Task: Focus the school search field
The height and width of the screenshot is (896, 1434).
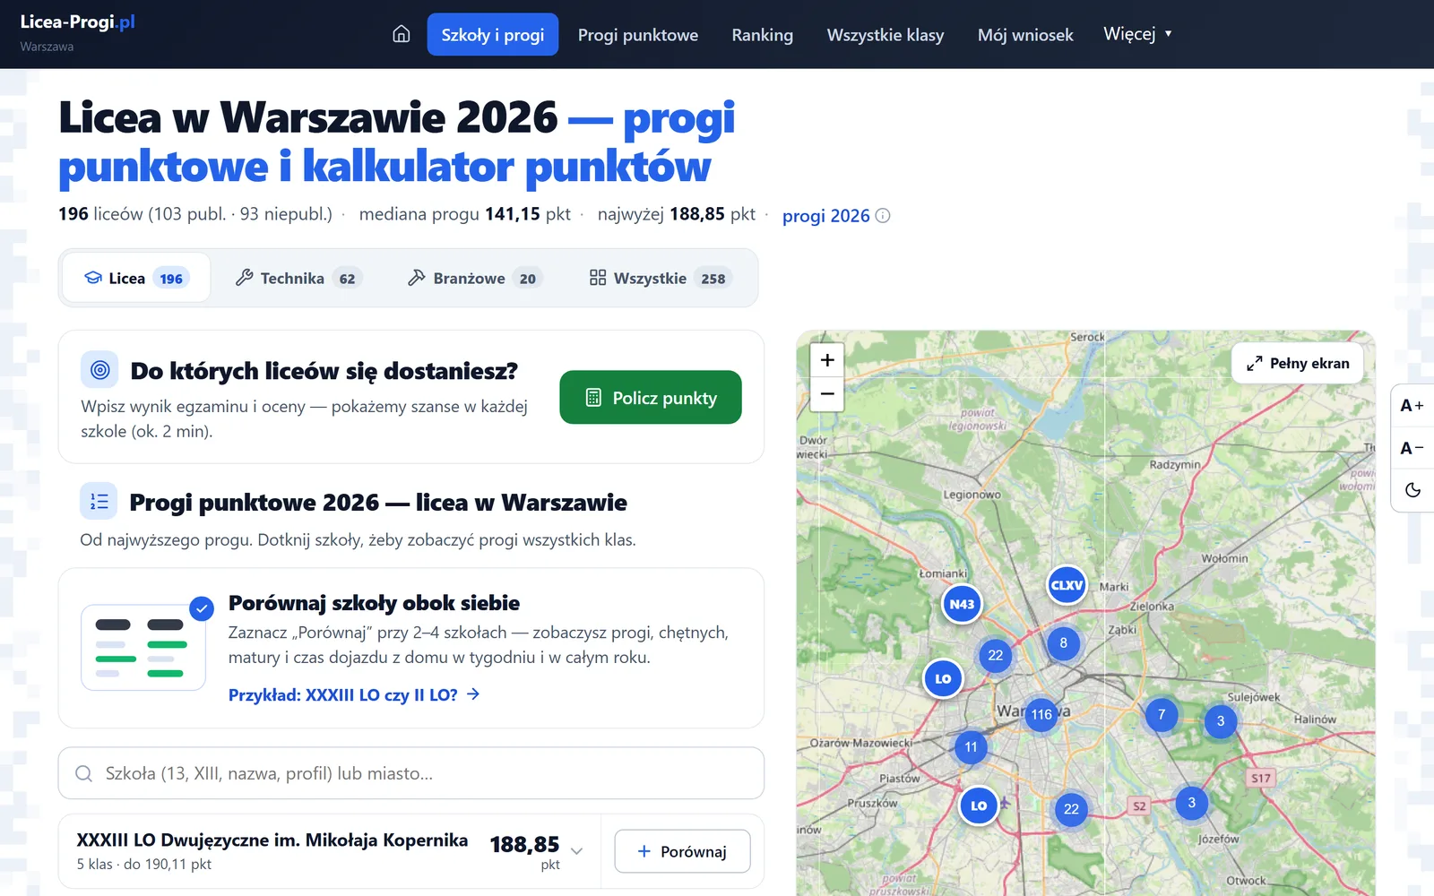Action: point(411,773)
